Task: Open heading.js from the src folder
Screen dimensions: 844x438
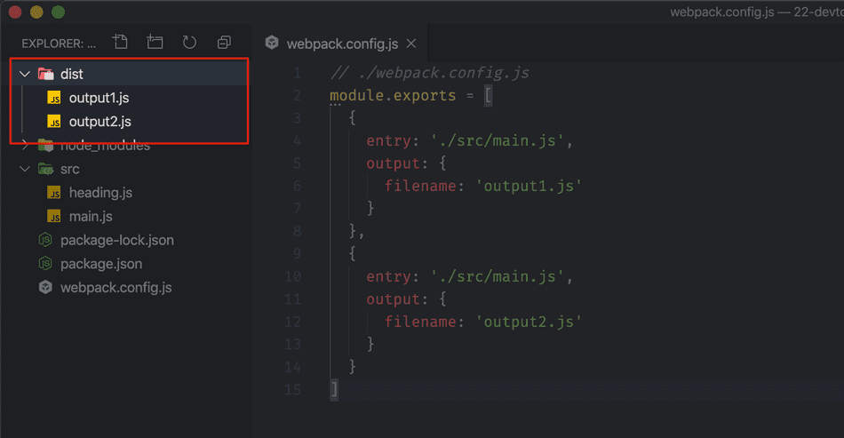Action: click(100, 193)
